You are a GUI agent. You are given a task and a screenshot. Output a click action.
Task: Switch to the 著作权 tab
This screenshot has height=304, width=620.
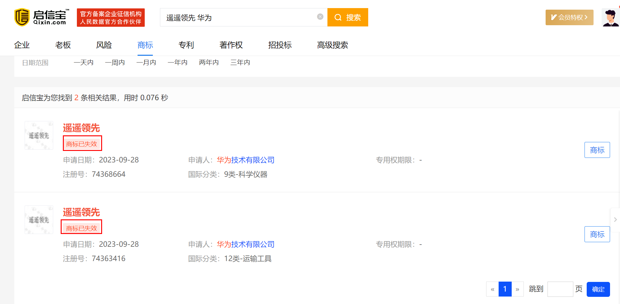pyautogui.click(x=231, y=45)
